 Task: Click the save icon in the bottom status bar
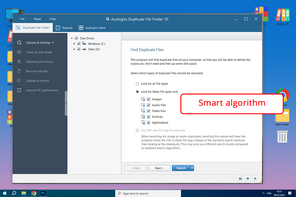(240, 179)
